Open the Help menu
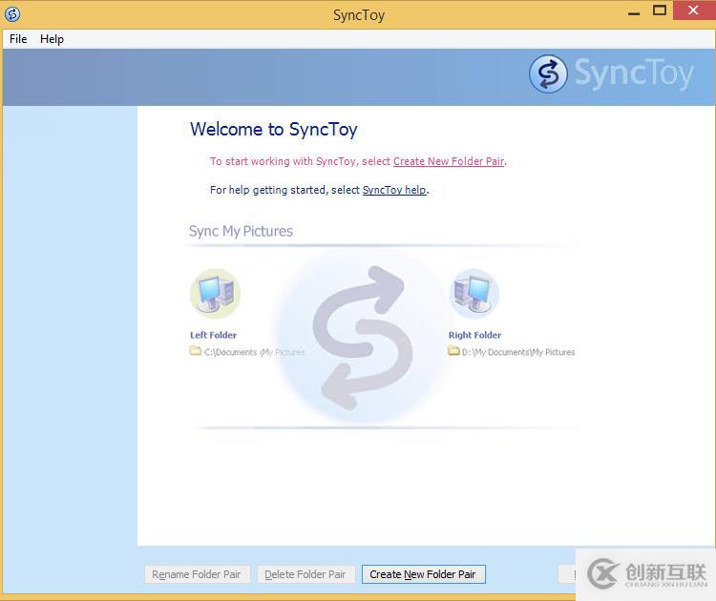Image resolution: width=716 pixels, height=601 pixels. click(52, 39)
